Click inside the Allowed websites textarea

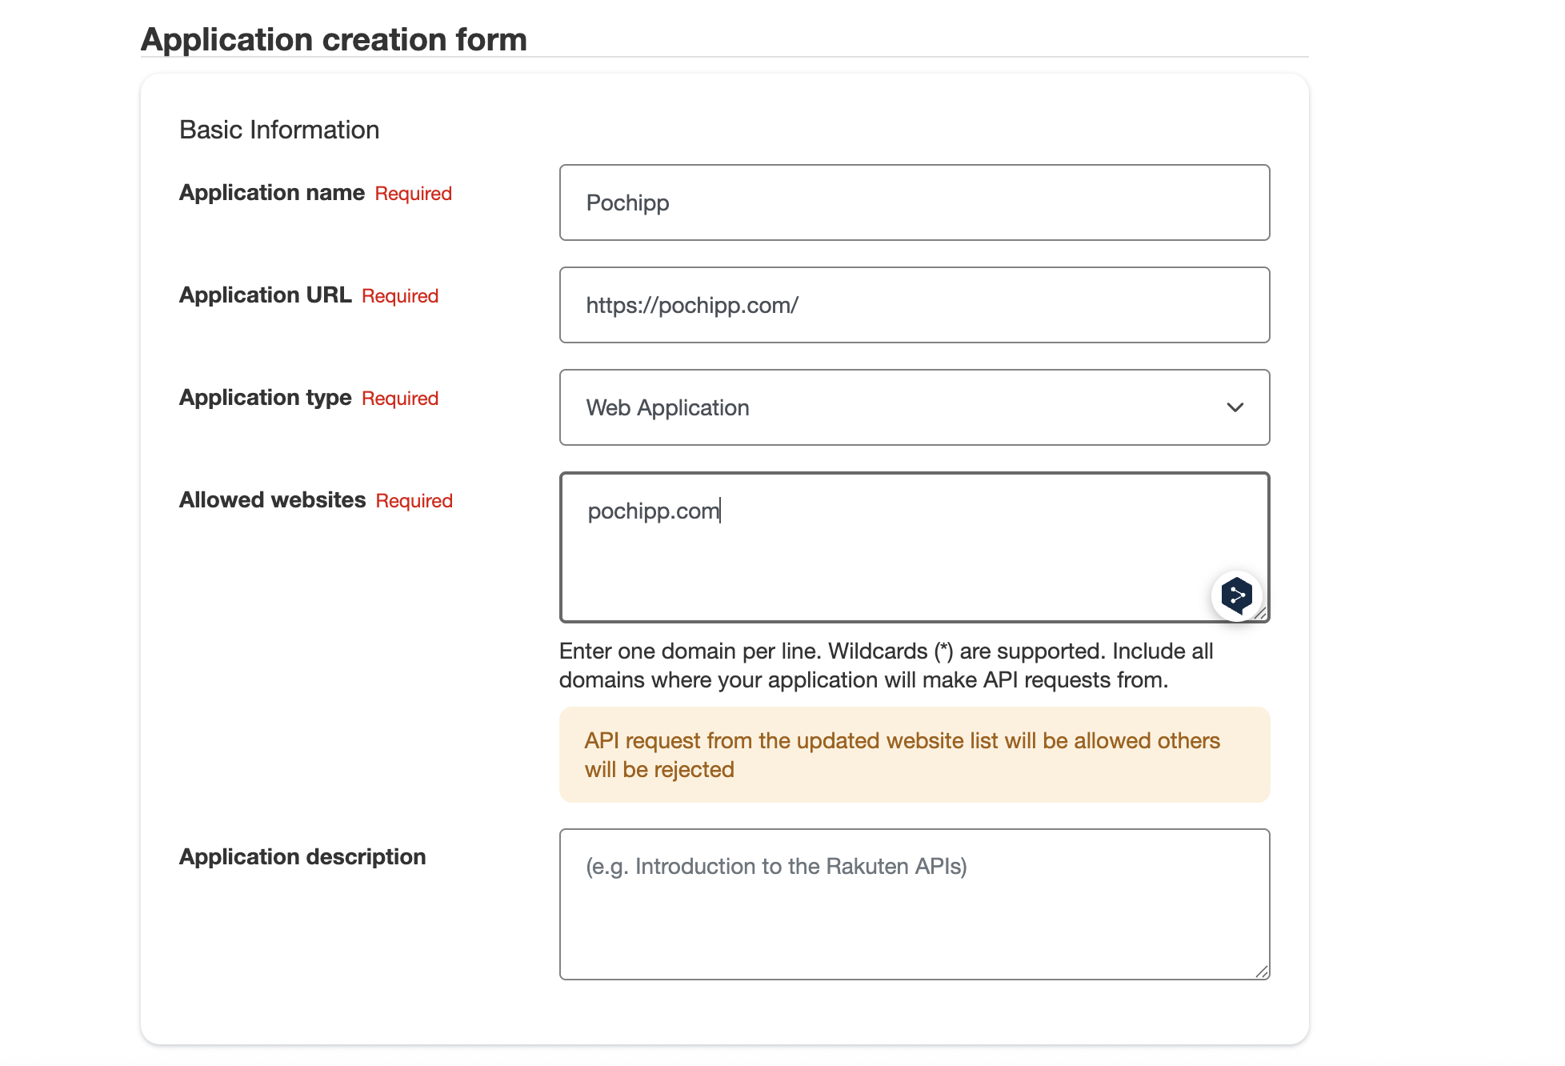(880, 552)
